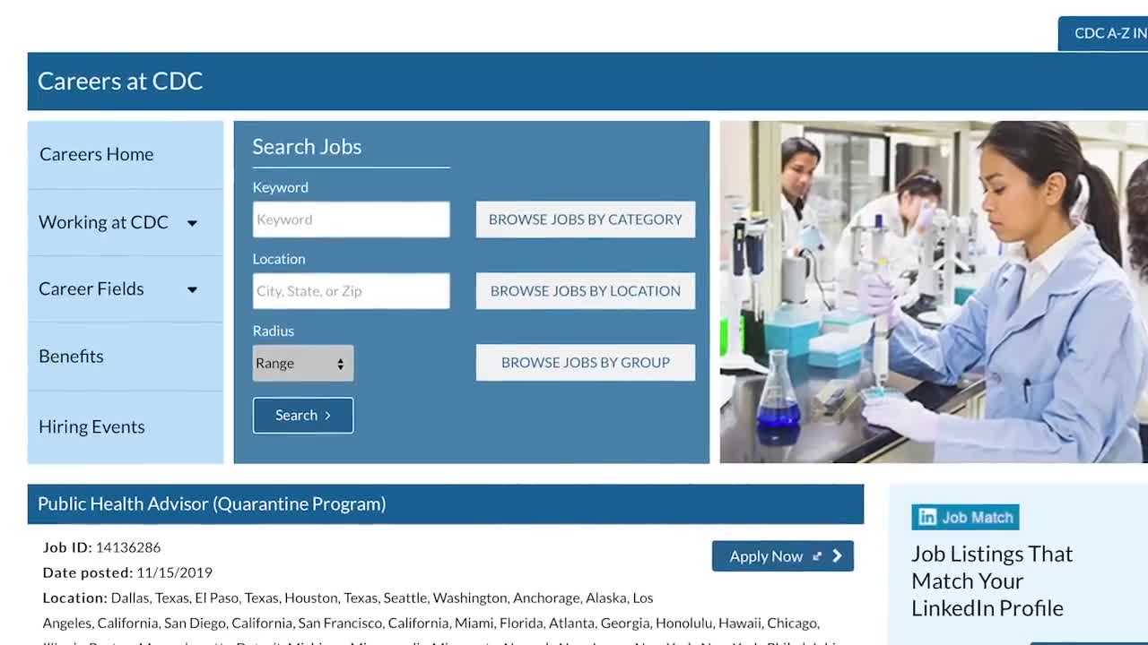Click the City, State, or Zip field
The height and width of the screenshot is (645, 1148).
point(351,291)
